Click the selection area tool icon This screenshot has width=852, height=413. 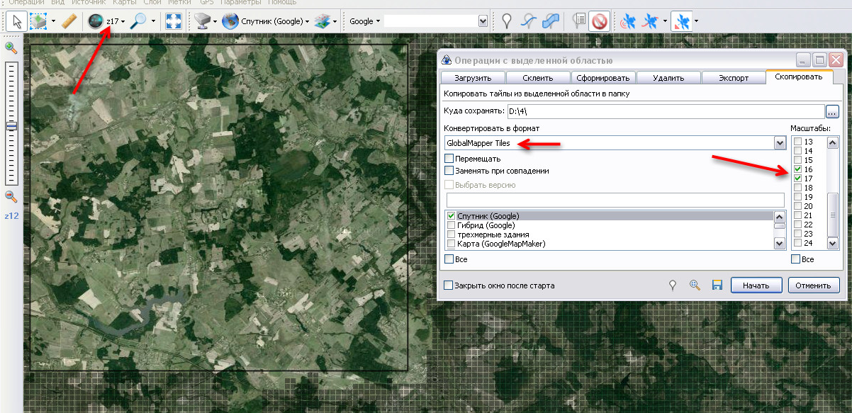(39, 21)
